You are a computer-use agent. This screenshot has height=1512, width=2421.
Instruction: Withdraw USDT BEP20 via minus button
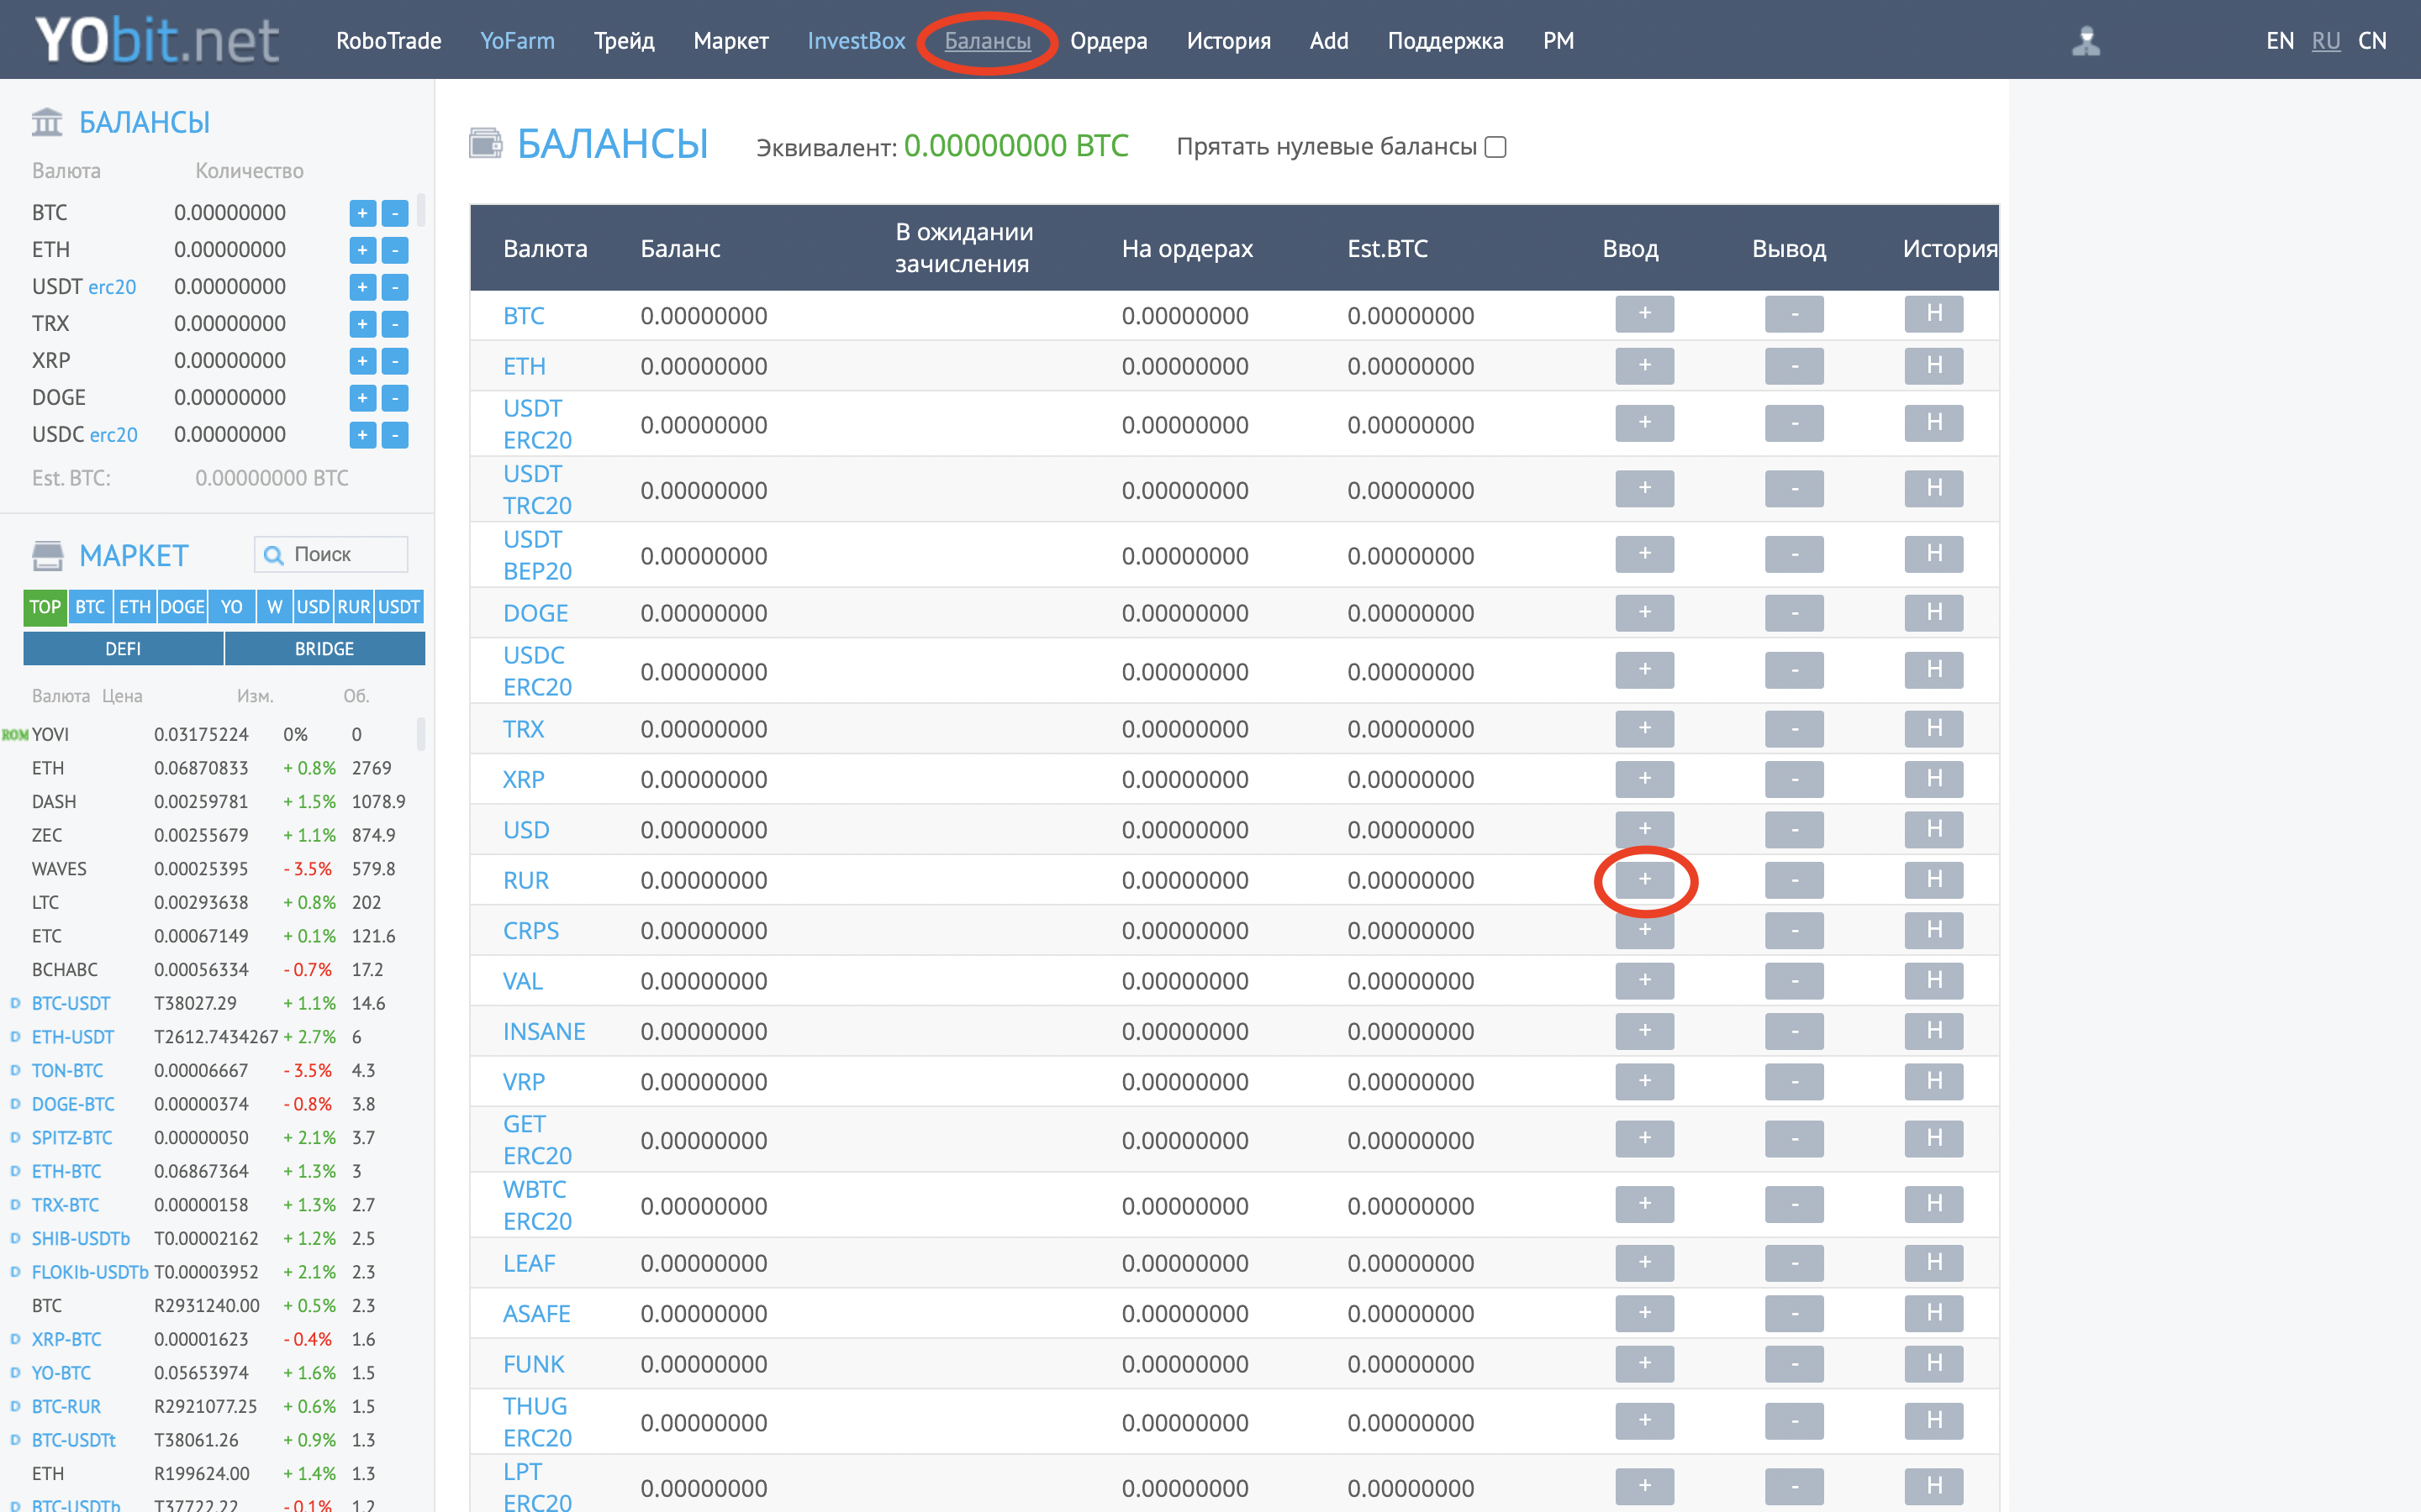(x=1794, y=554)
